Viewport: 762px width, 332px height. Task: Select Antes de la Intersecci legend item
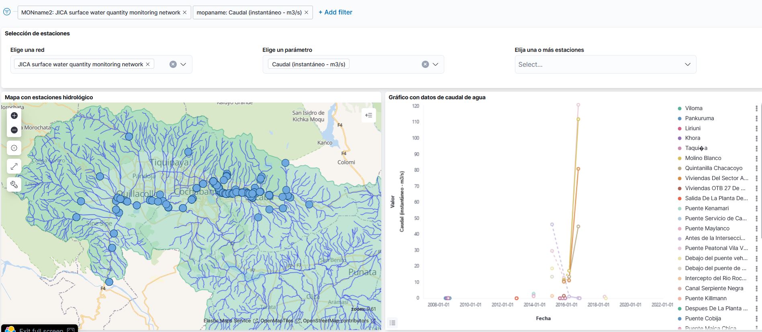click(715, 238)
